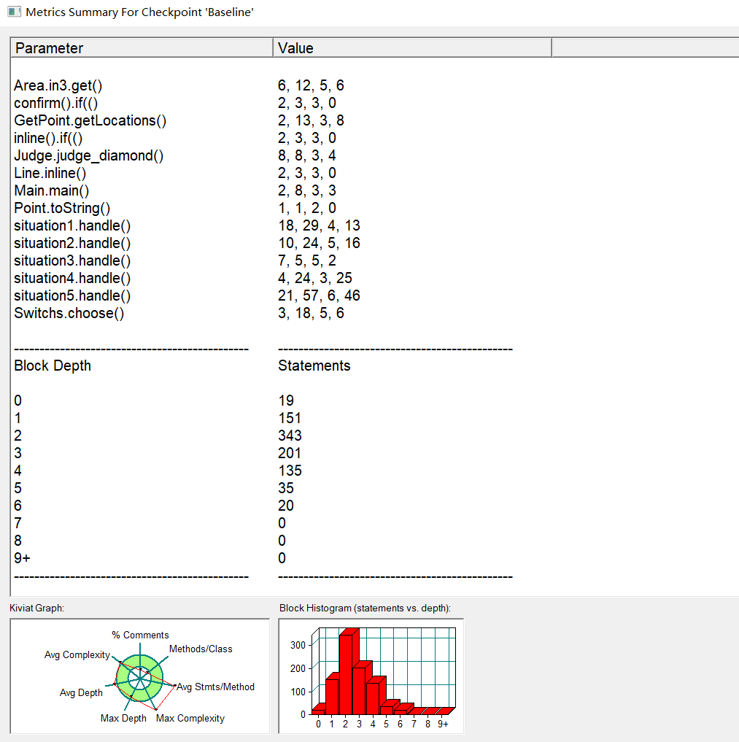The width and height of the screenshot is (739, 742).
Task: Click the statements count 19
Action: 286,401
